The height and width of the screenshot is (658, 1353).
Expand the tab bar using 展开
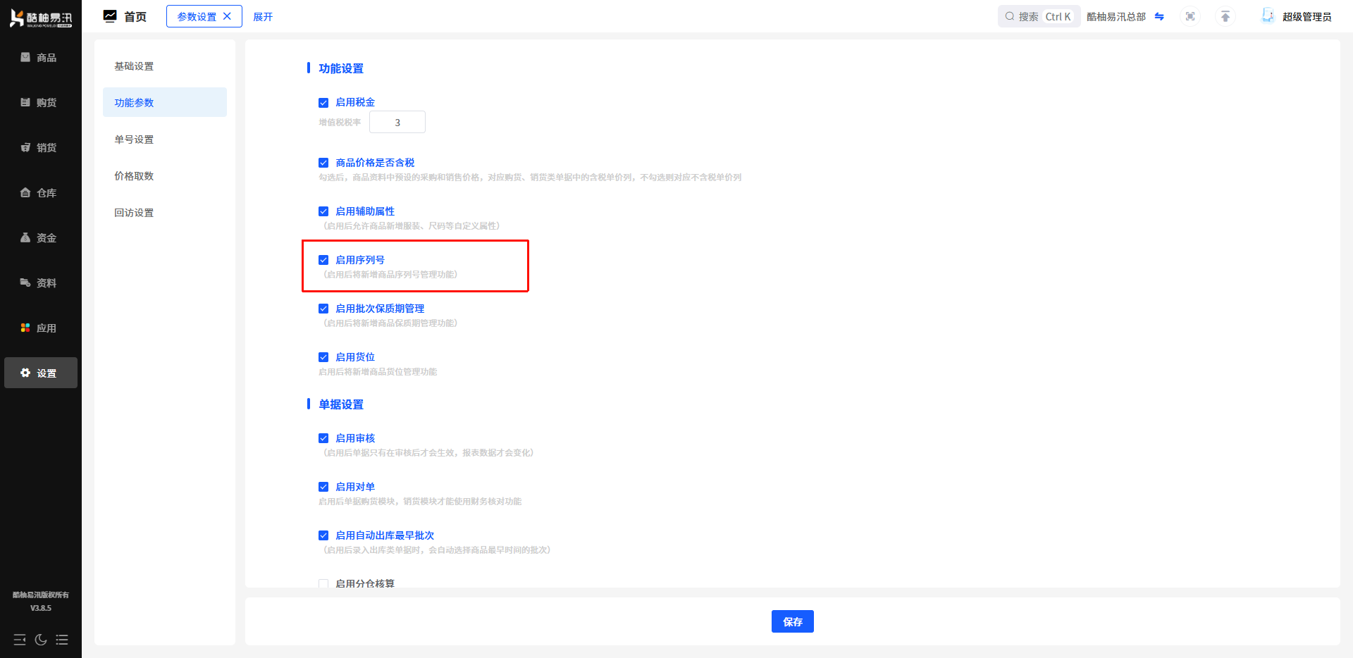click(263, 17)
